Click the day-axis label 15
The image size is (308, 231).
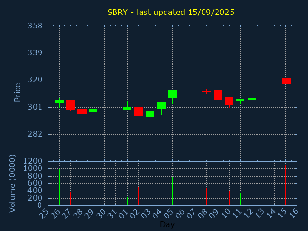point(282,214)
